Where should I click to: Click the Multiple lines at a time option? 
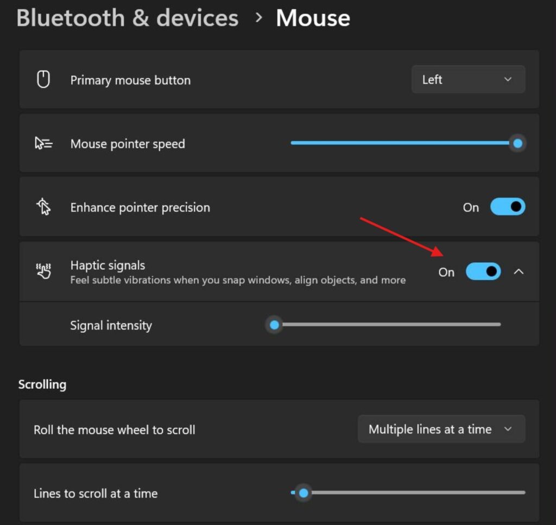point(431,429)
